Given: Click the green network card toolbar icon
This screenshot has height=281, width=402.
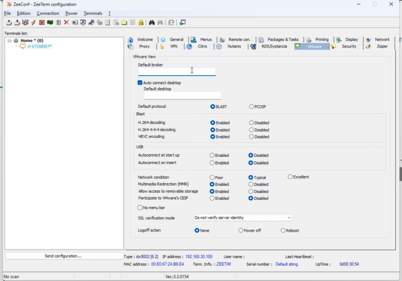Looking at the screenshot, I should (50, 22).
